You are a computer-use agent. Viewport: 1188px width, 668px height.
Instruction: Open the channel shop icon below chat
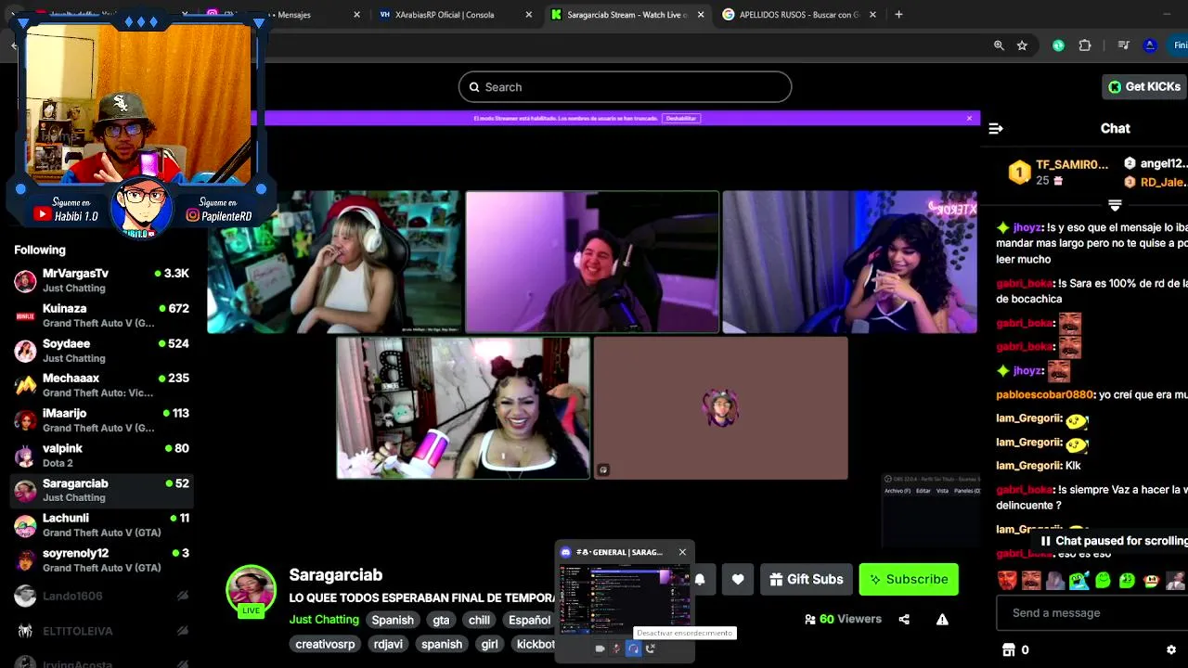(1009, 649)
